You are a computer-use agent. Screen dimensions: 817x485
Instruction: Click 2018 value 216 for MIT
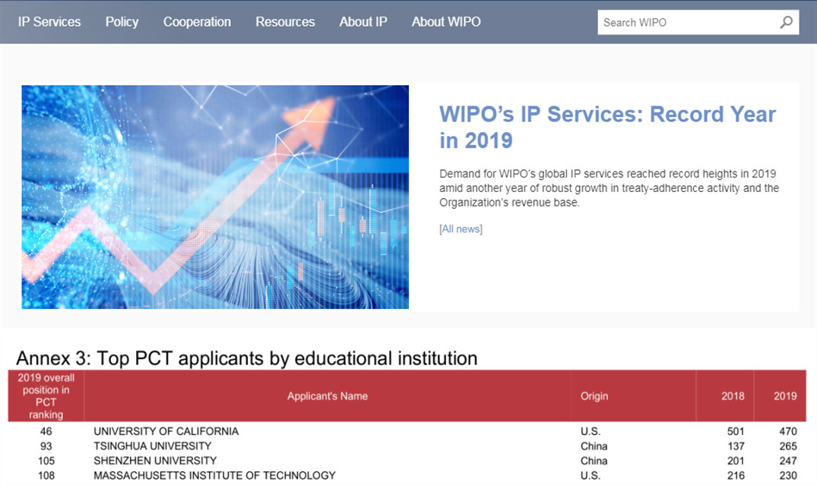[x=736, y=475]
